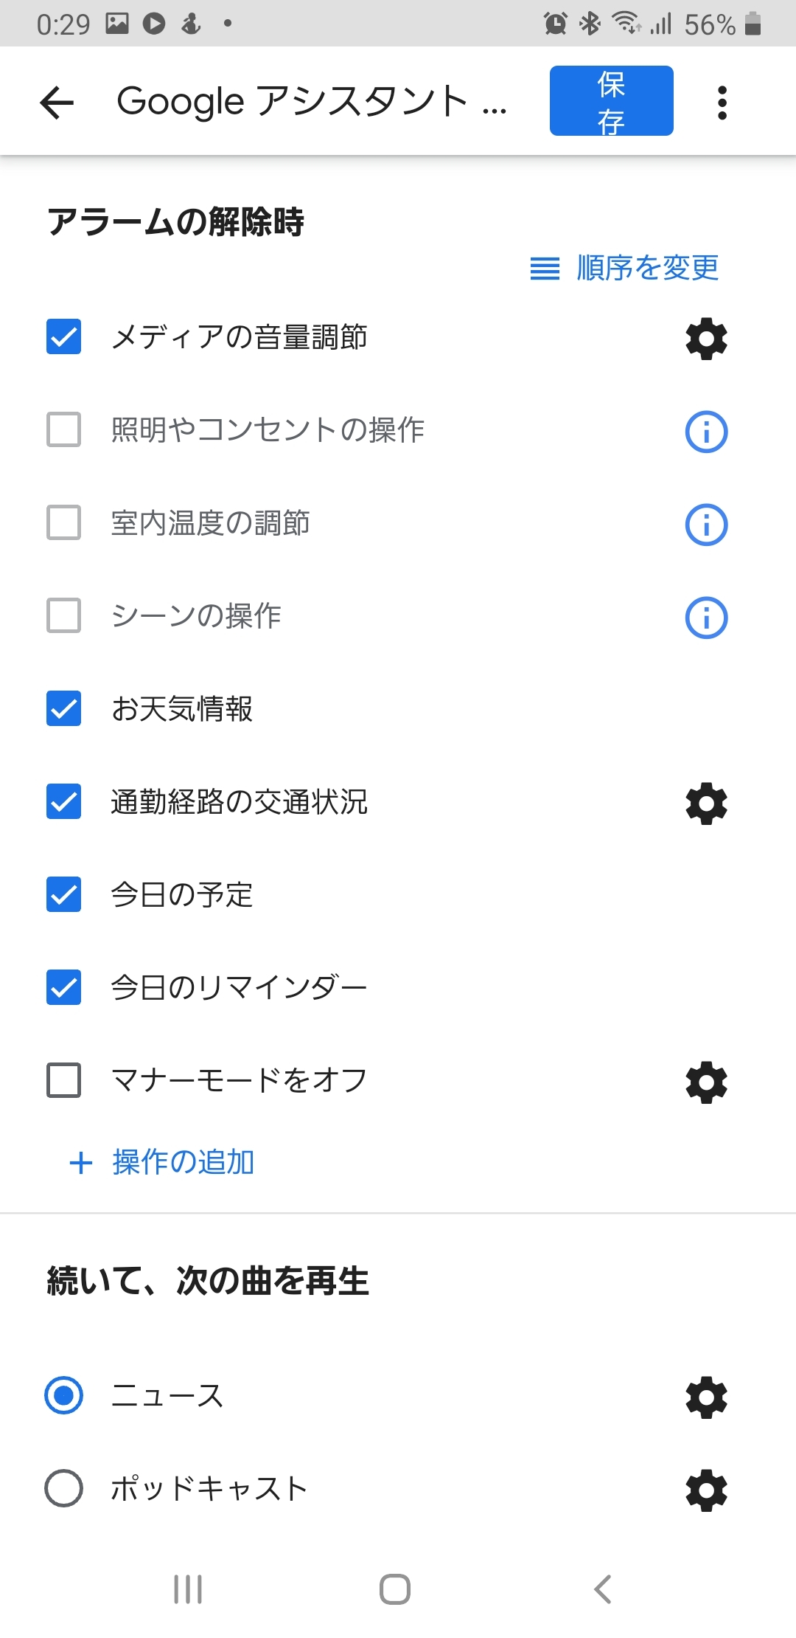Viewport: 796px width, 1638px height.
Task: Configure ニュース with its gear icon
Action: [x=706, y=1397]
